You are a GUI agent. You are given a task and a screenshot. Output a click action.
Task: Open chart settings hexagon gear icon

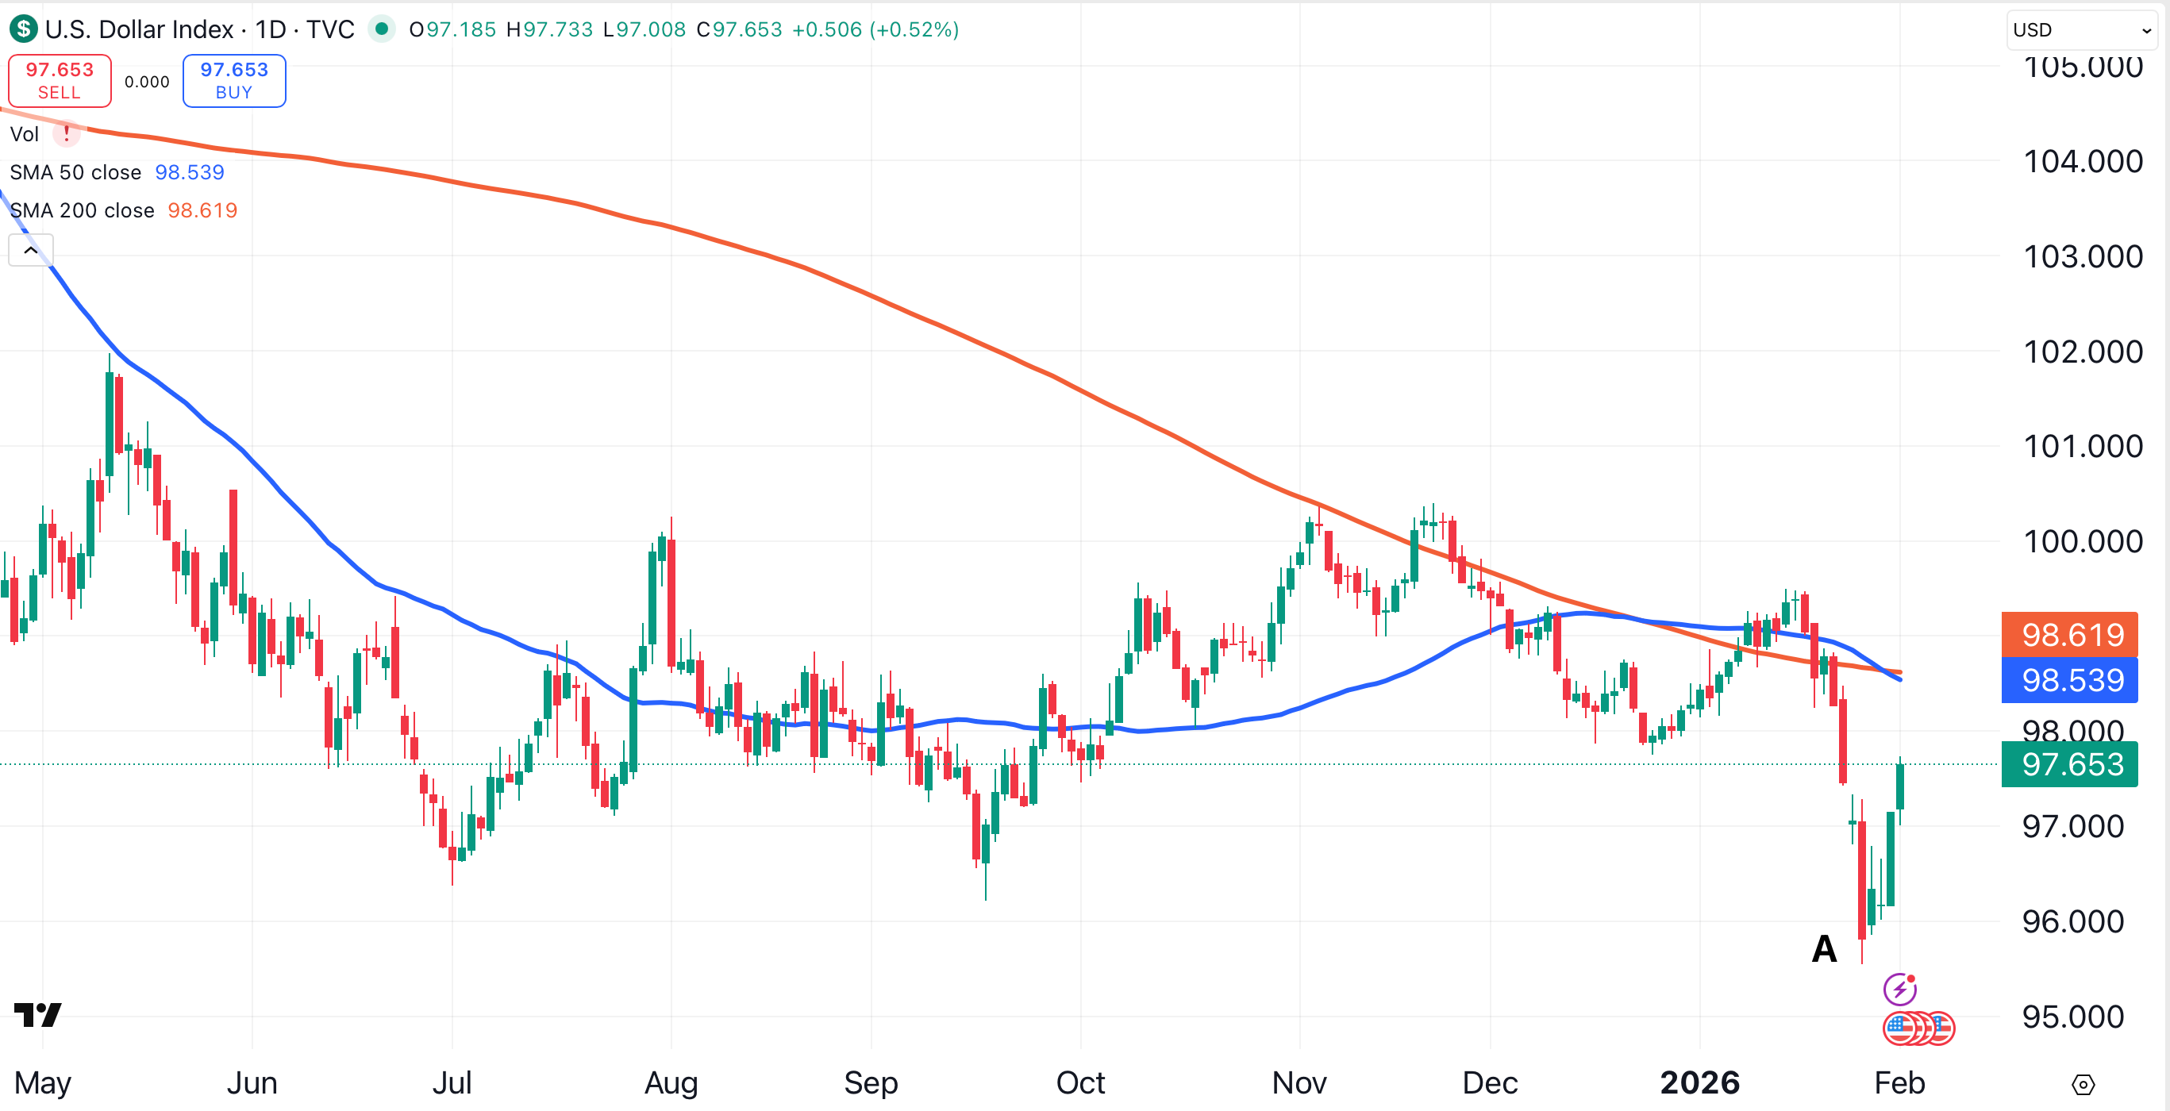click(2083, 1084)
